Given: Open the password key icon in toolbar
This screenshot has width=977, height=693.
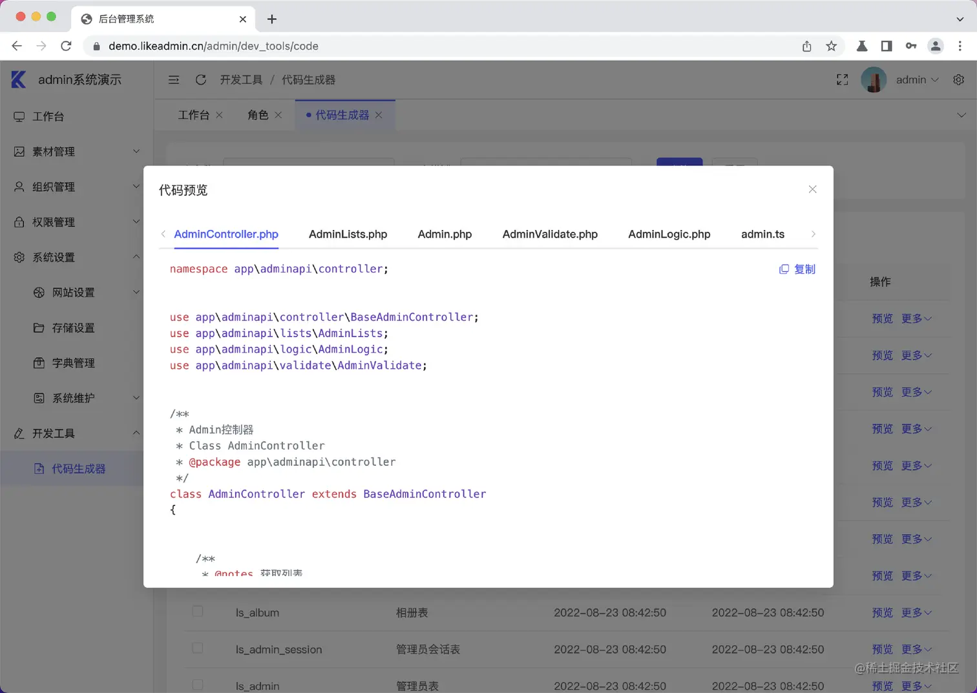Looking at the screenshot, I should (x=911, y=46).
